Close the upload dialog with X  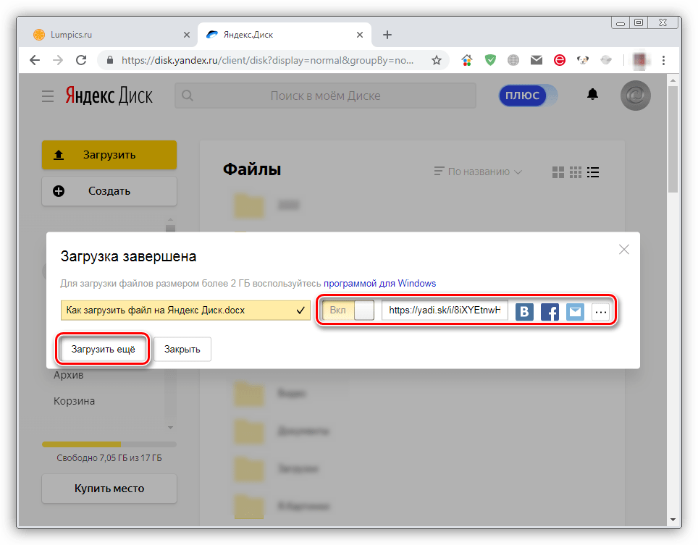(623, 250)
